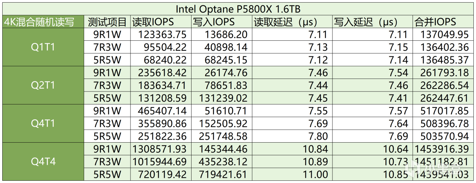Viewport: 476px width, 183px height.
Task: Click the 262447.61 combined IOPS cell
Action: [x=443, y=98]
